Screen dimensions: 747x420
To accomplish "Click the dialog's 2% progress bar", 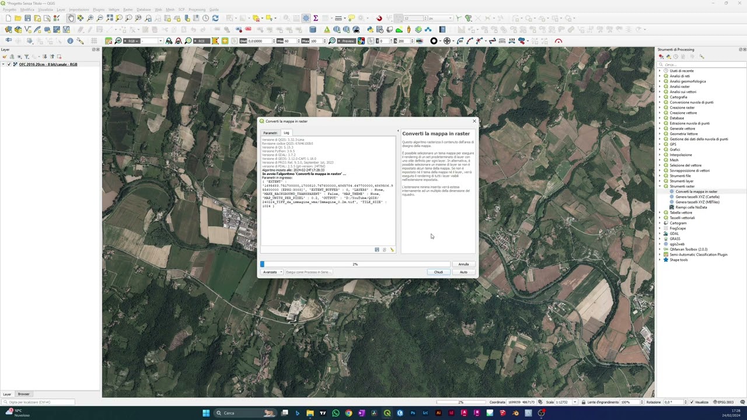I will (355, 264).
